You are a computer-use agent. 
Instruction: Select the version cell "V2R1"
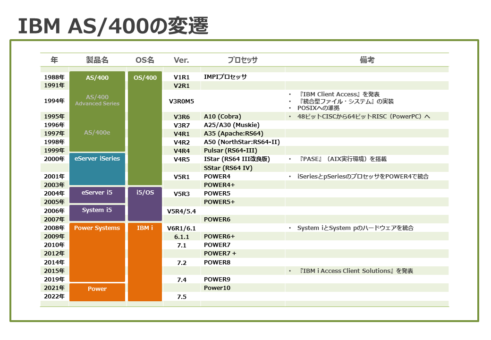click(x=182, y=86)
